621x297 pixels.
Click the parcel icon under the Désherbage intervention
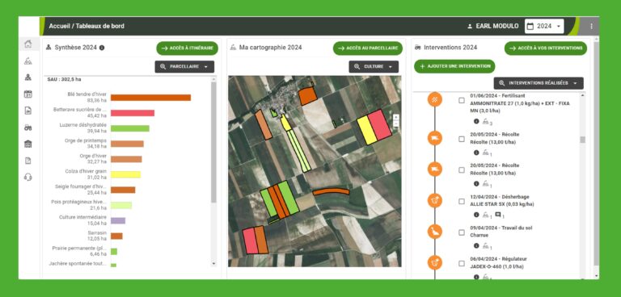(486, 215)
